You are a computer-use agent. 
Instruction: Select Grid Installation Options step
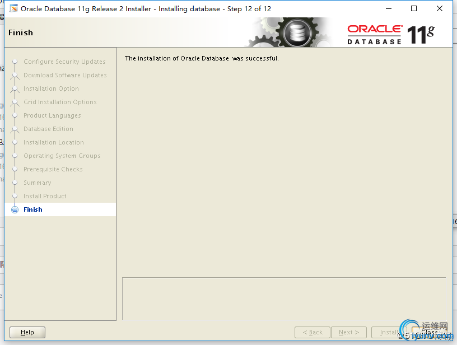[60, 102]
